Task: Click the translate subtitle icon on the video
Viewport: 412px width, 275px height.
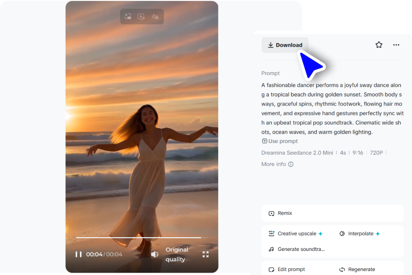Action: [x=155, y=17]
